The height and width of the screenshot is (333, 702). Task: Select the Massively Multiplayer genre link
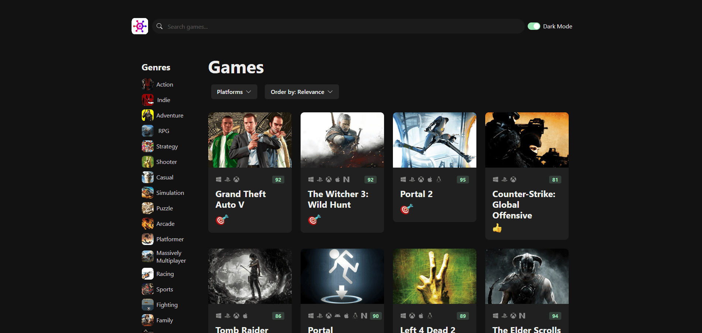pyautogui.click(x=171, y=257)
